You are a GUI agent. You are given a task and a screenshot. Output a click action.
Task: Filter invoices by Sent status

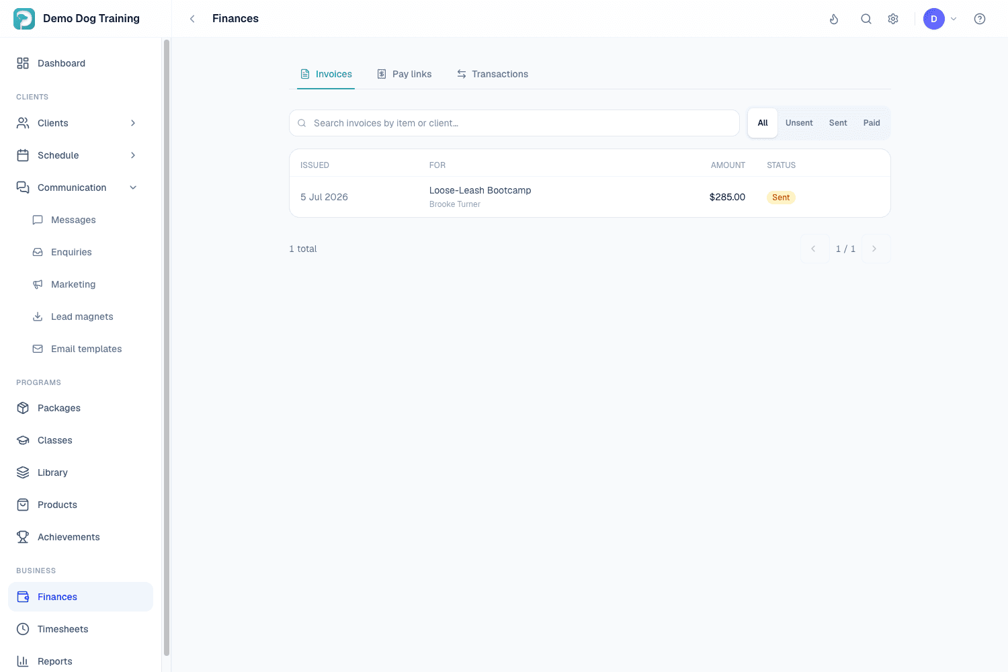[x=838, y=123]
